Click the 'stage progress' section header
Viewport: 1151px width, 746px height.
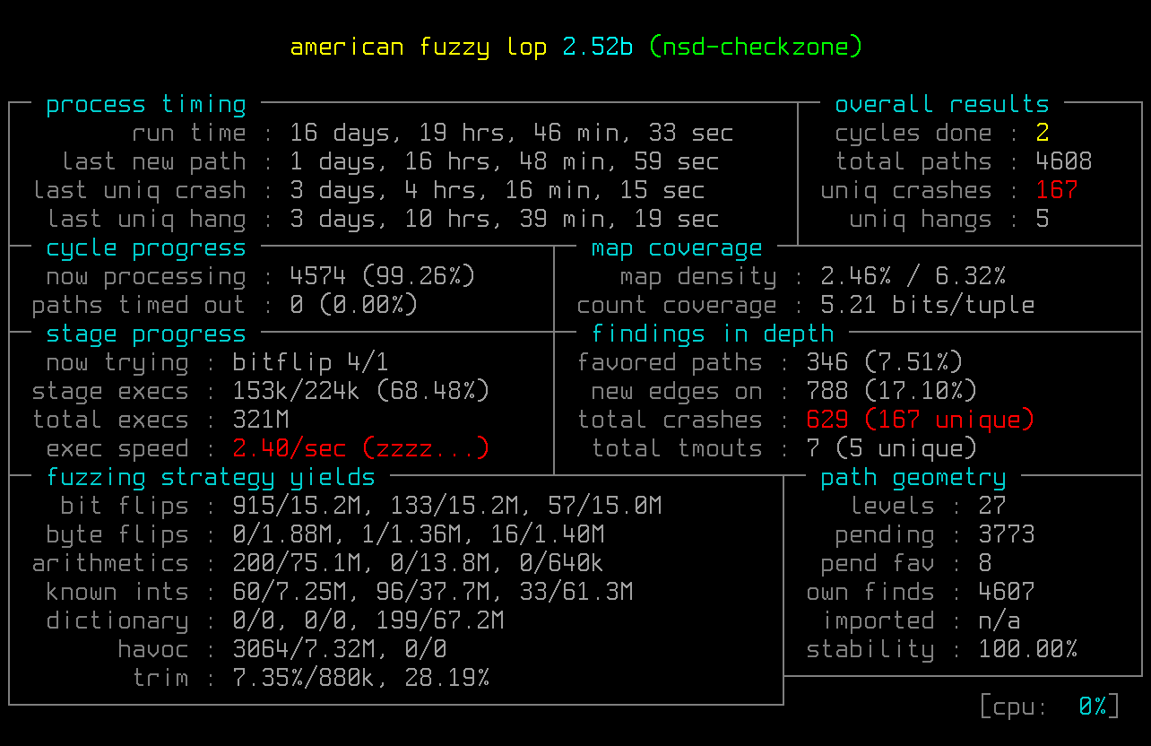(x=146, y=334)
